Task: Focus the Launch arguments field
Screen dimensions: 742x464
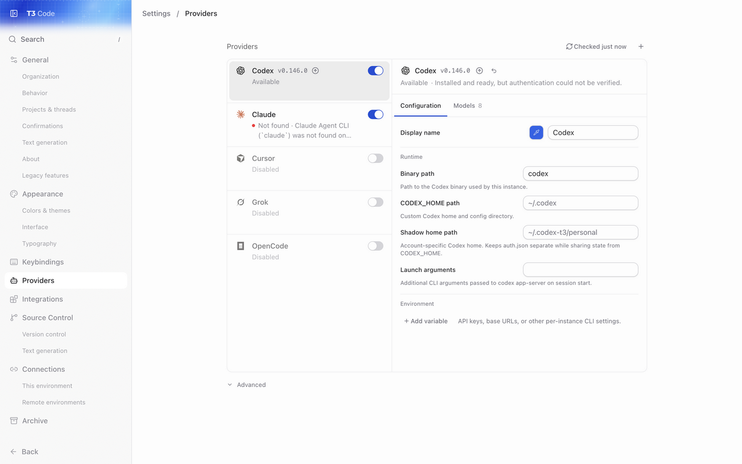Action: [580, 270]
